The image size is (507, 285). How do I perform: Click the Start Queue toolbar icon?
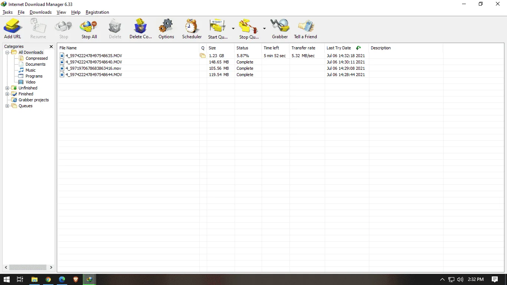pyautogui.click(x=217, y=26)
